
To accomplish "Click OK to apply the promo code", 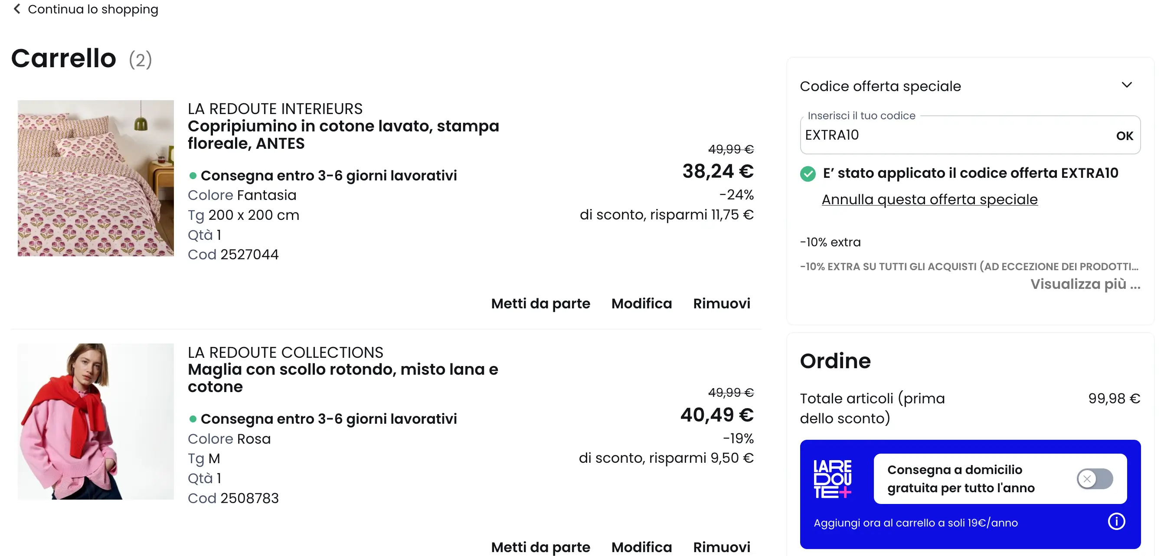I will pyautogui.click(x=1124, y=136).
